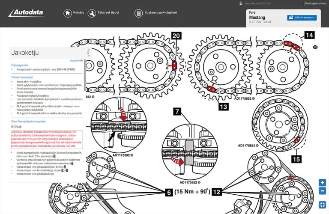Click the user account avatar icon
Image resolution: width=329 pixels, height=214 pixels.
point(241,3)
